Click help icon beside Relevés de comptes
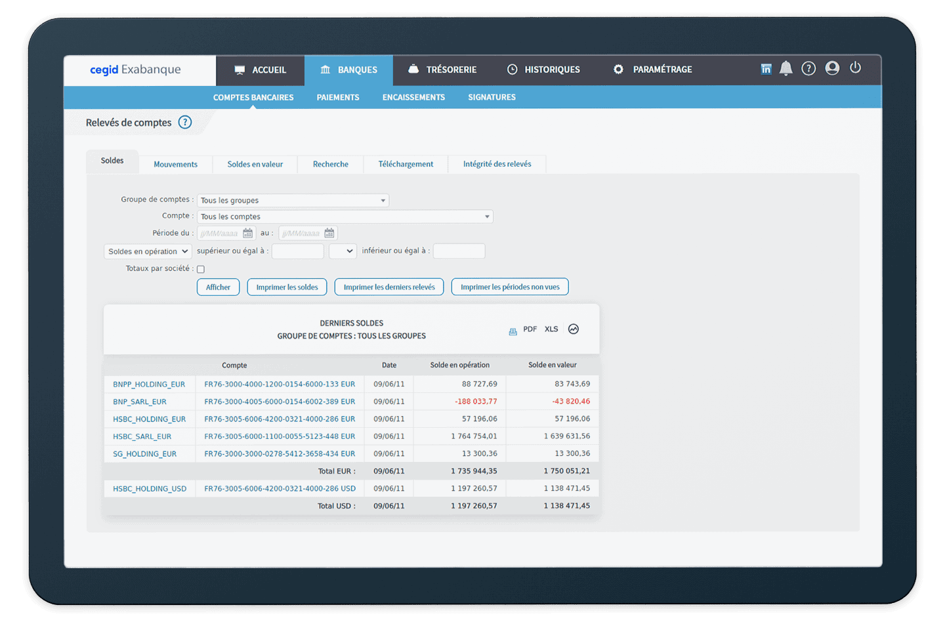This screenshot has width=945, height=624. point(185,123)
